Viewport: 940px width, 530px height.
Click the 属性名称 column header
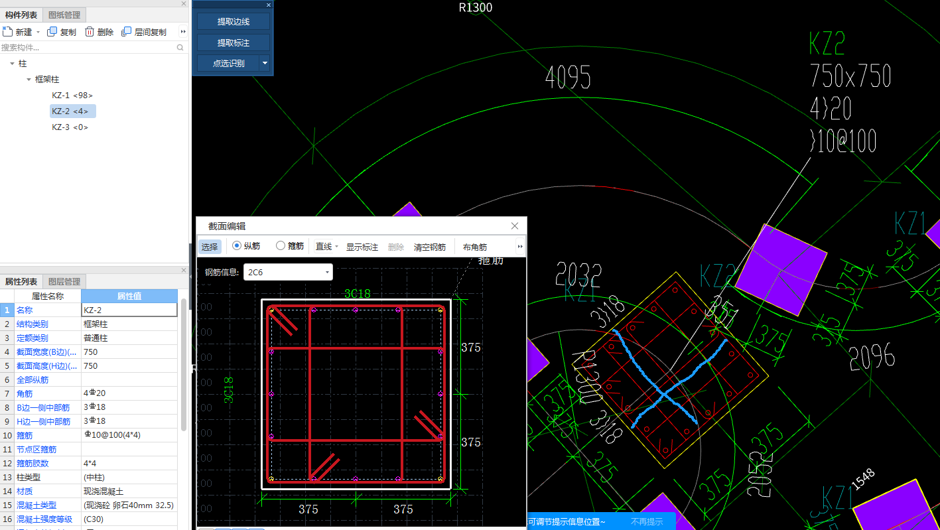(48, 296)
